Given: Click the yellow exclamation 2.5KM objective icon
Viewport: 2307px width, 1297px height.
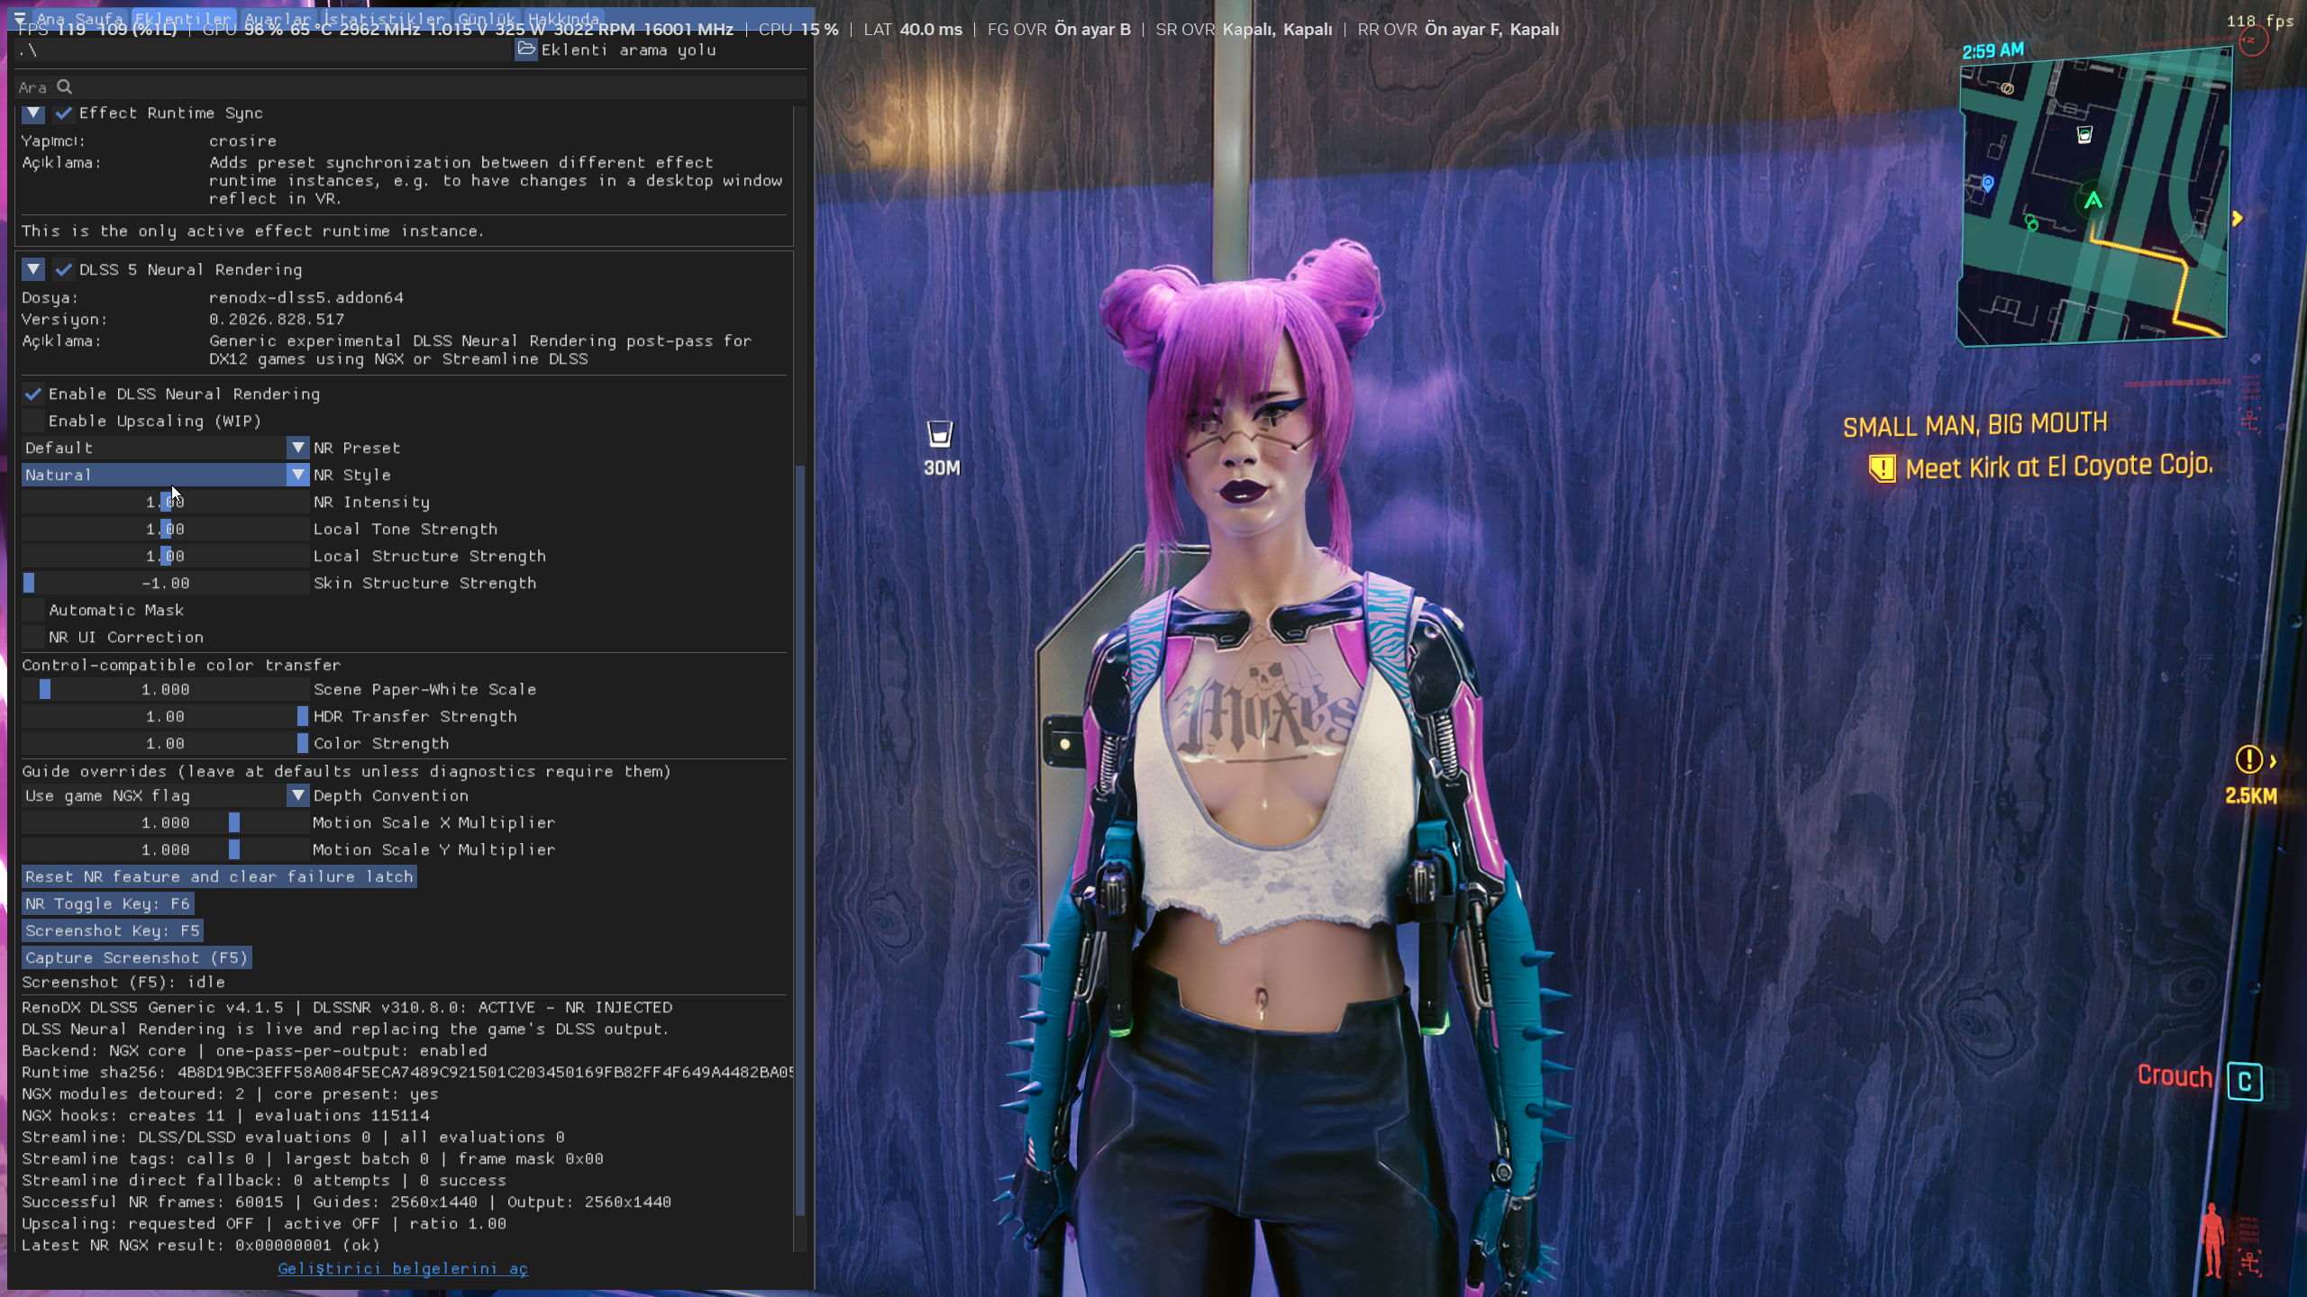Looking at the screenshot, I should click(x=2249, y=759).
